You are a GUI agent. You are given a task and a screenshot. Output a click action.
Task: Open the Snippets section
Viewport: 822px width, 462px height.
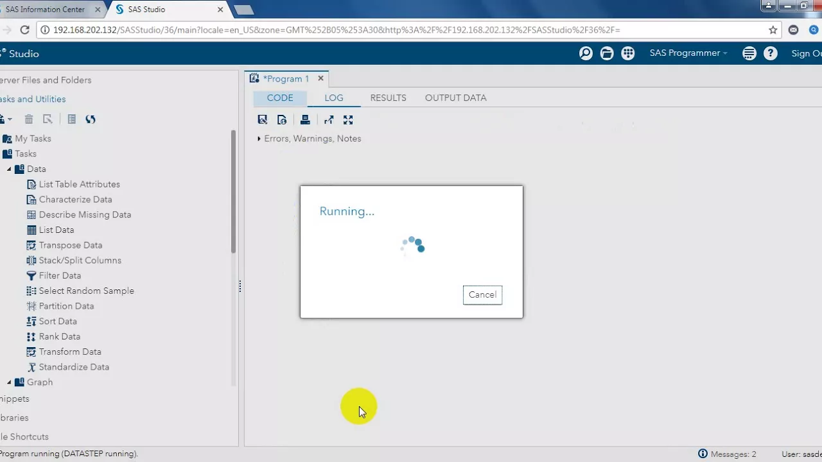click(14, 398)
